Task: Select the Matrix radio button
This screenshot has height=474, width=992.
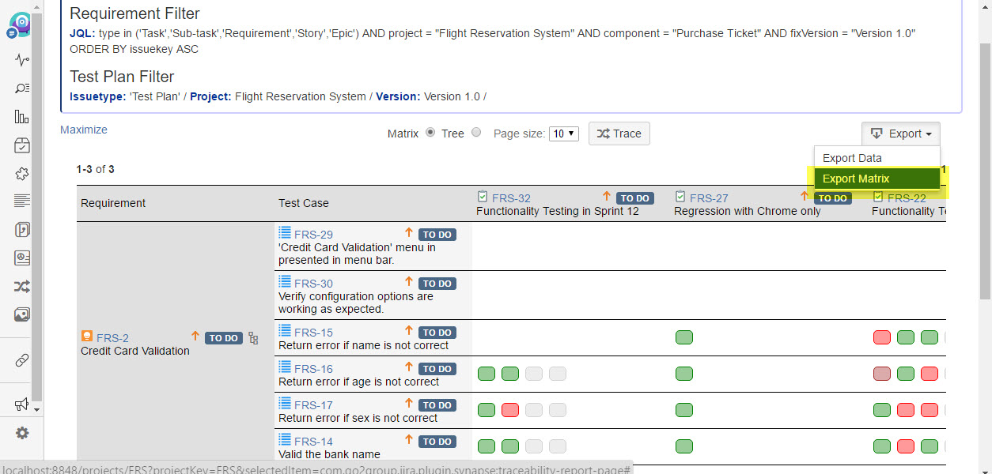Action: click(430, 133)
